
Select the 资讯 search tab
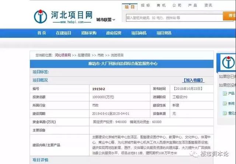click(x=208, y=6)
